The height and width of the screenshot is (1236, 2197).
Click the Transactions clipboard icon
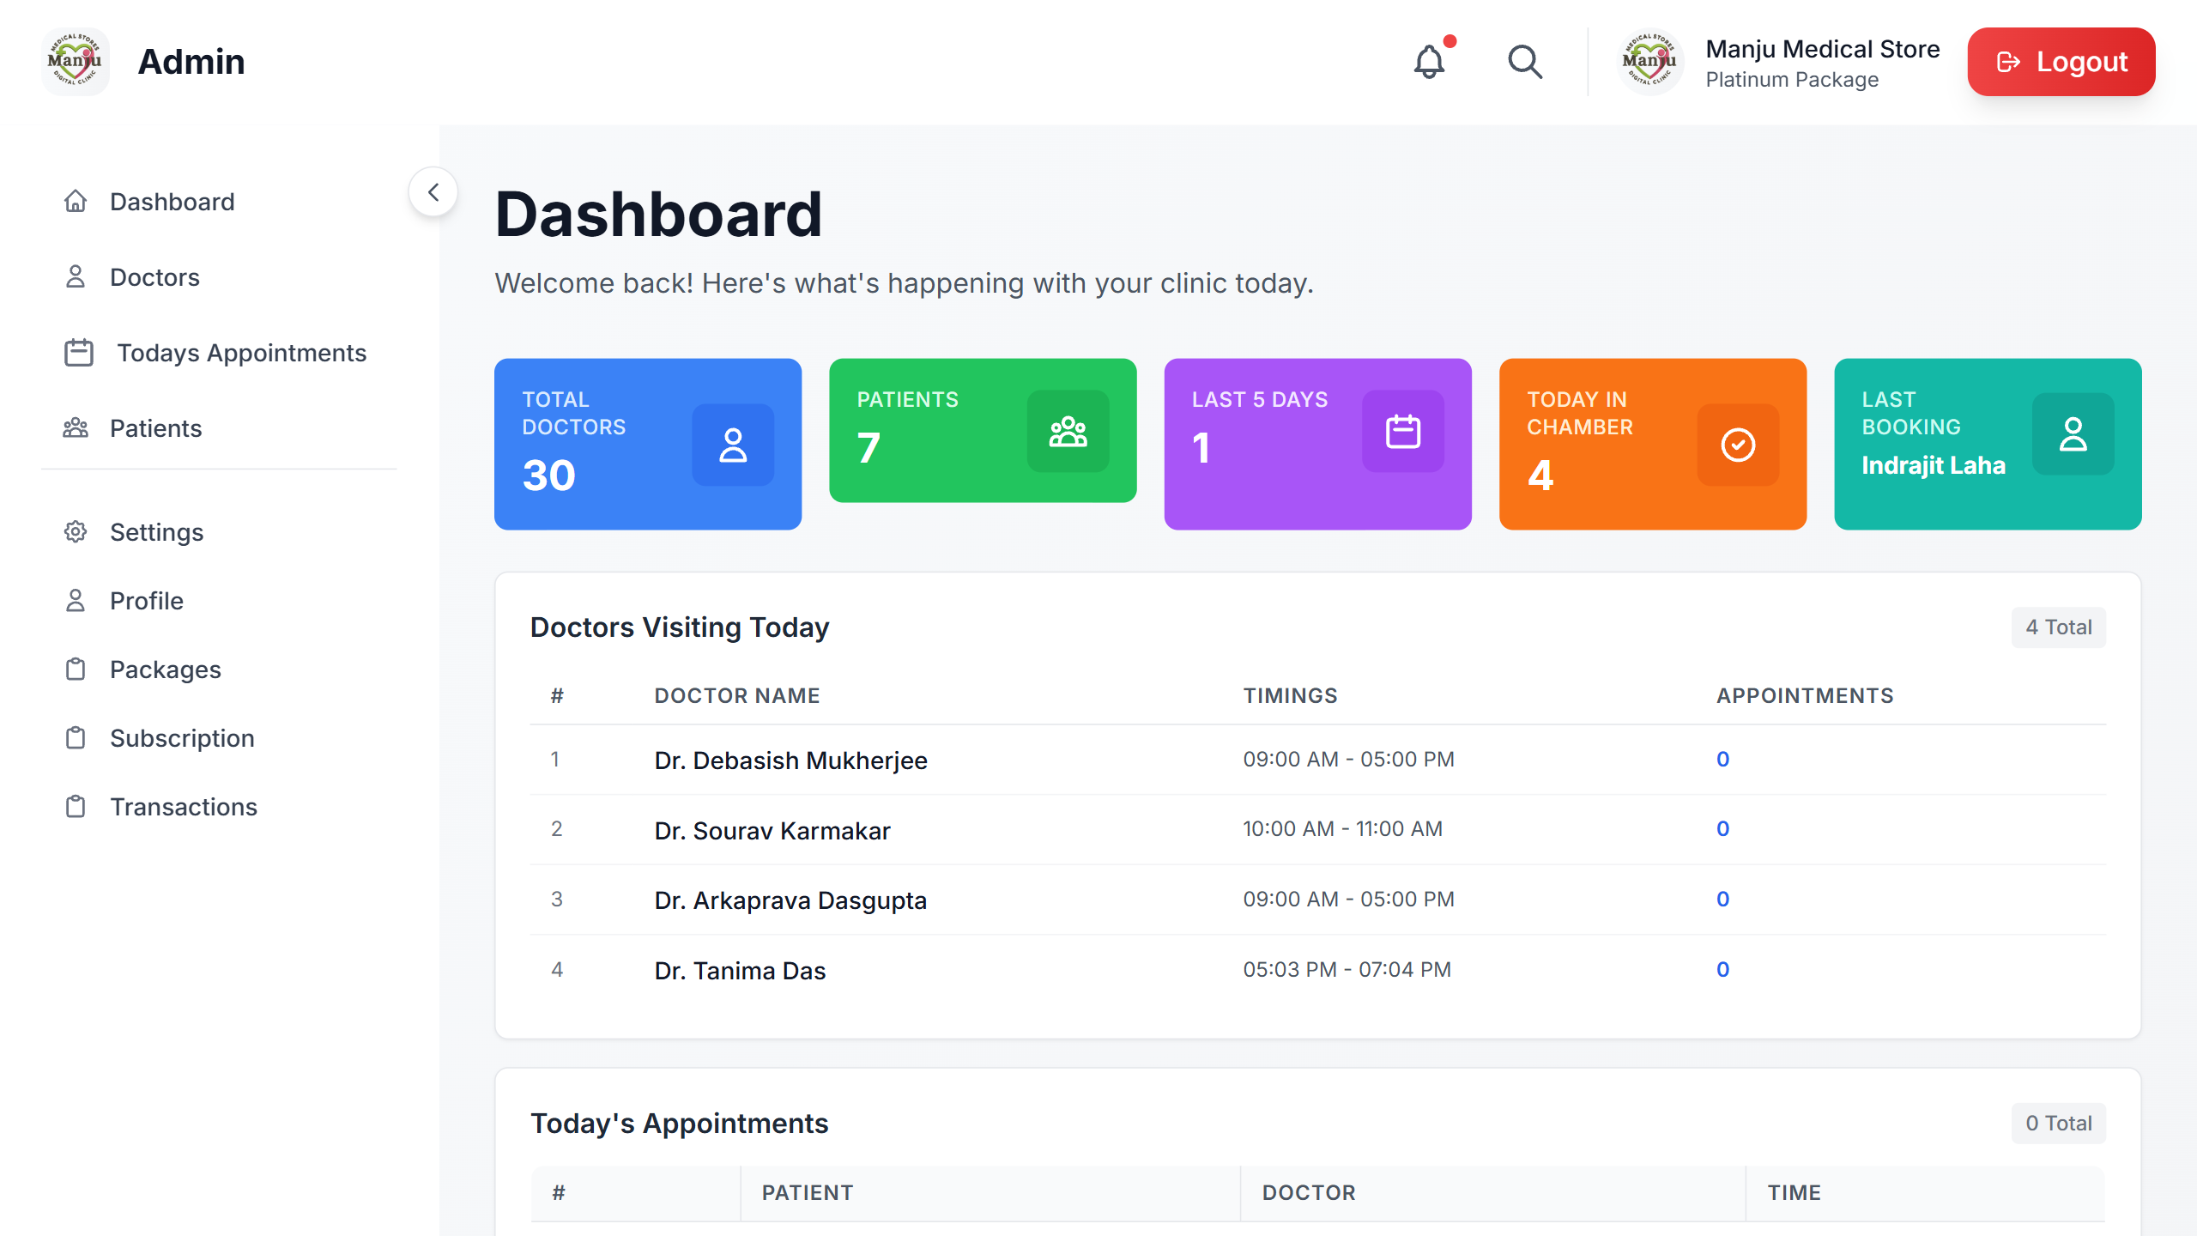pyautogui.click(x=76, y=806)
